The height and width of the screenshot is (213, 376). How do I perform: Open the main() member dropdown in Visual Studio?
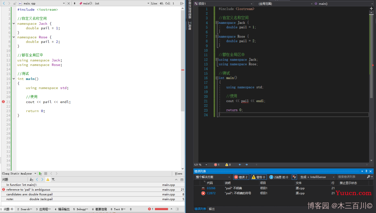[x=344, y=4]
